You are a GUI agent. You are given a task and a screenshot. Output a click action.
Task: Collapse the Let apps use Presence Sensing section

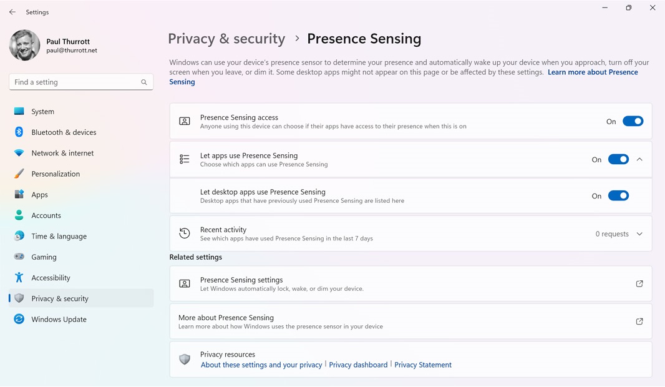(639, 159)
